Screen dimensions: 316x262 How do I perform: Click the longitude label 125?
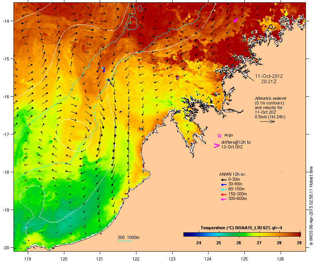click(x=244, y=259)
